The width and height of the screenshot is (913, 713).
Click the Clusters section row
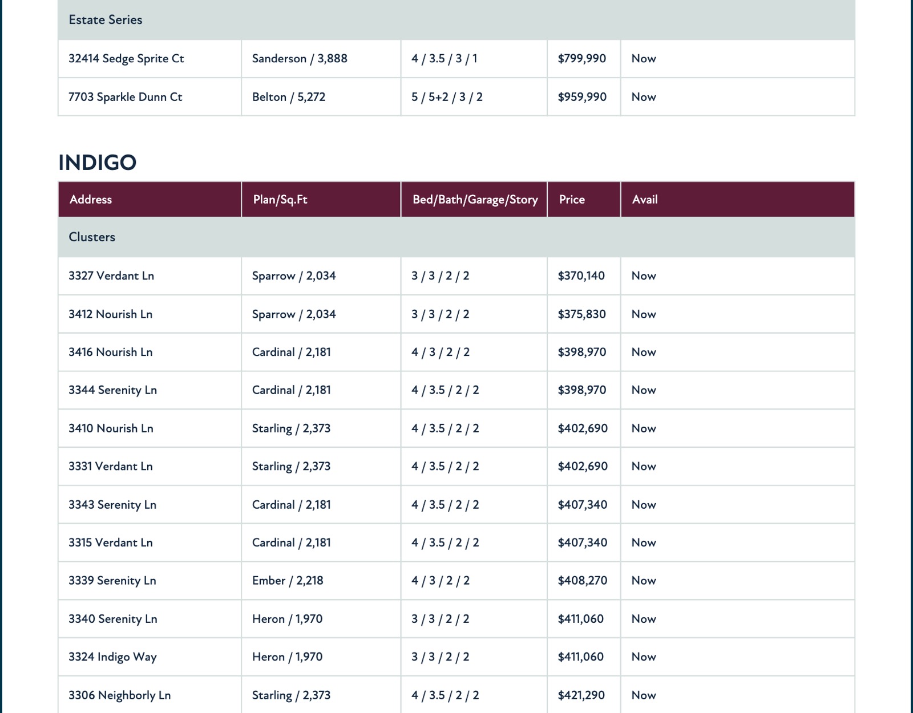tap(457, 237)
